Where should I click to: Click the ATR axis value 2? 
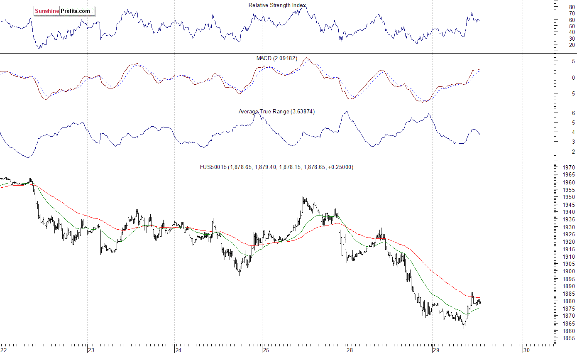(573, 152)
